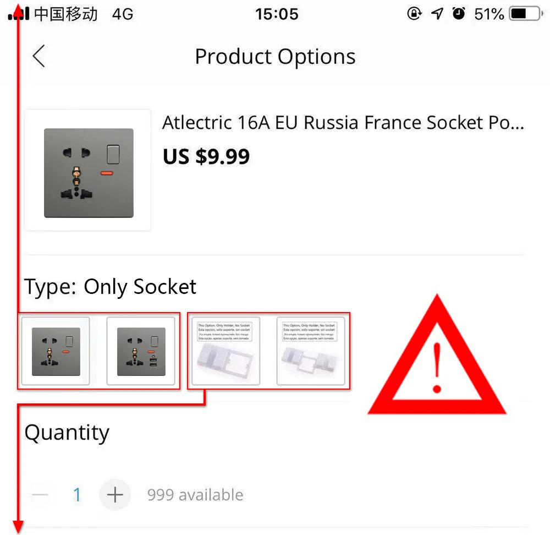
Task: Tap the Product Options page title
Action: (x=275, y=57)
